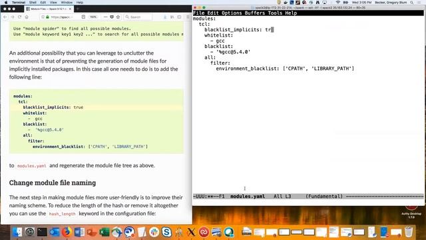Open the Firefox hamburger menu
The image size is (426, 240).
188,17
